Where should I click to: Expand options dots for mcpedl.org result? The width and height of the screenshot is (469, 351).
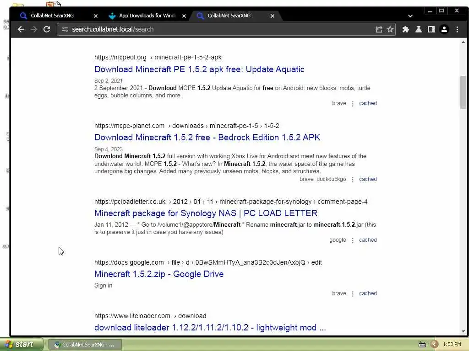(353, 104)
